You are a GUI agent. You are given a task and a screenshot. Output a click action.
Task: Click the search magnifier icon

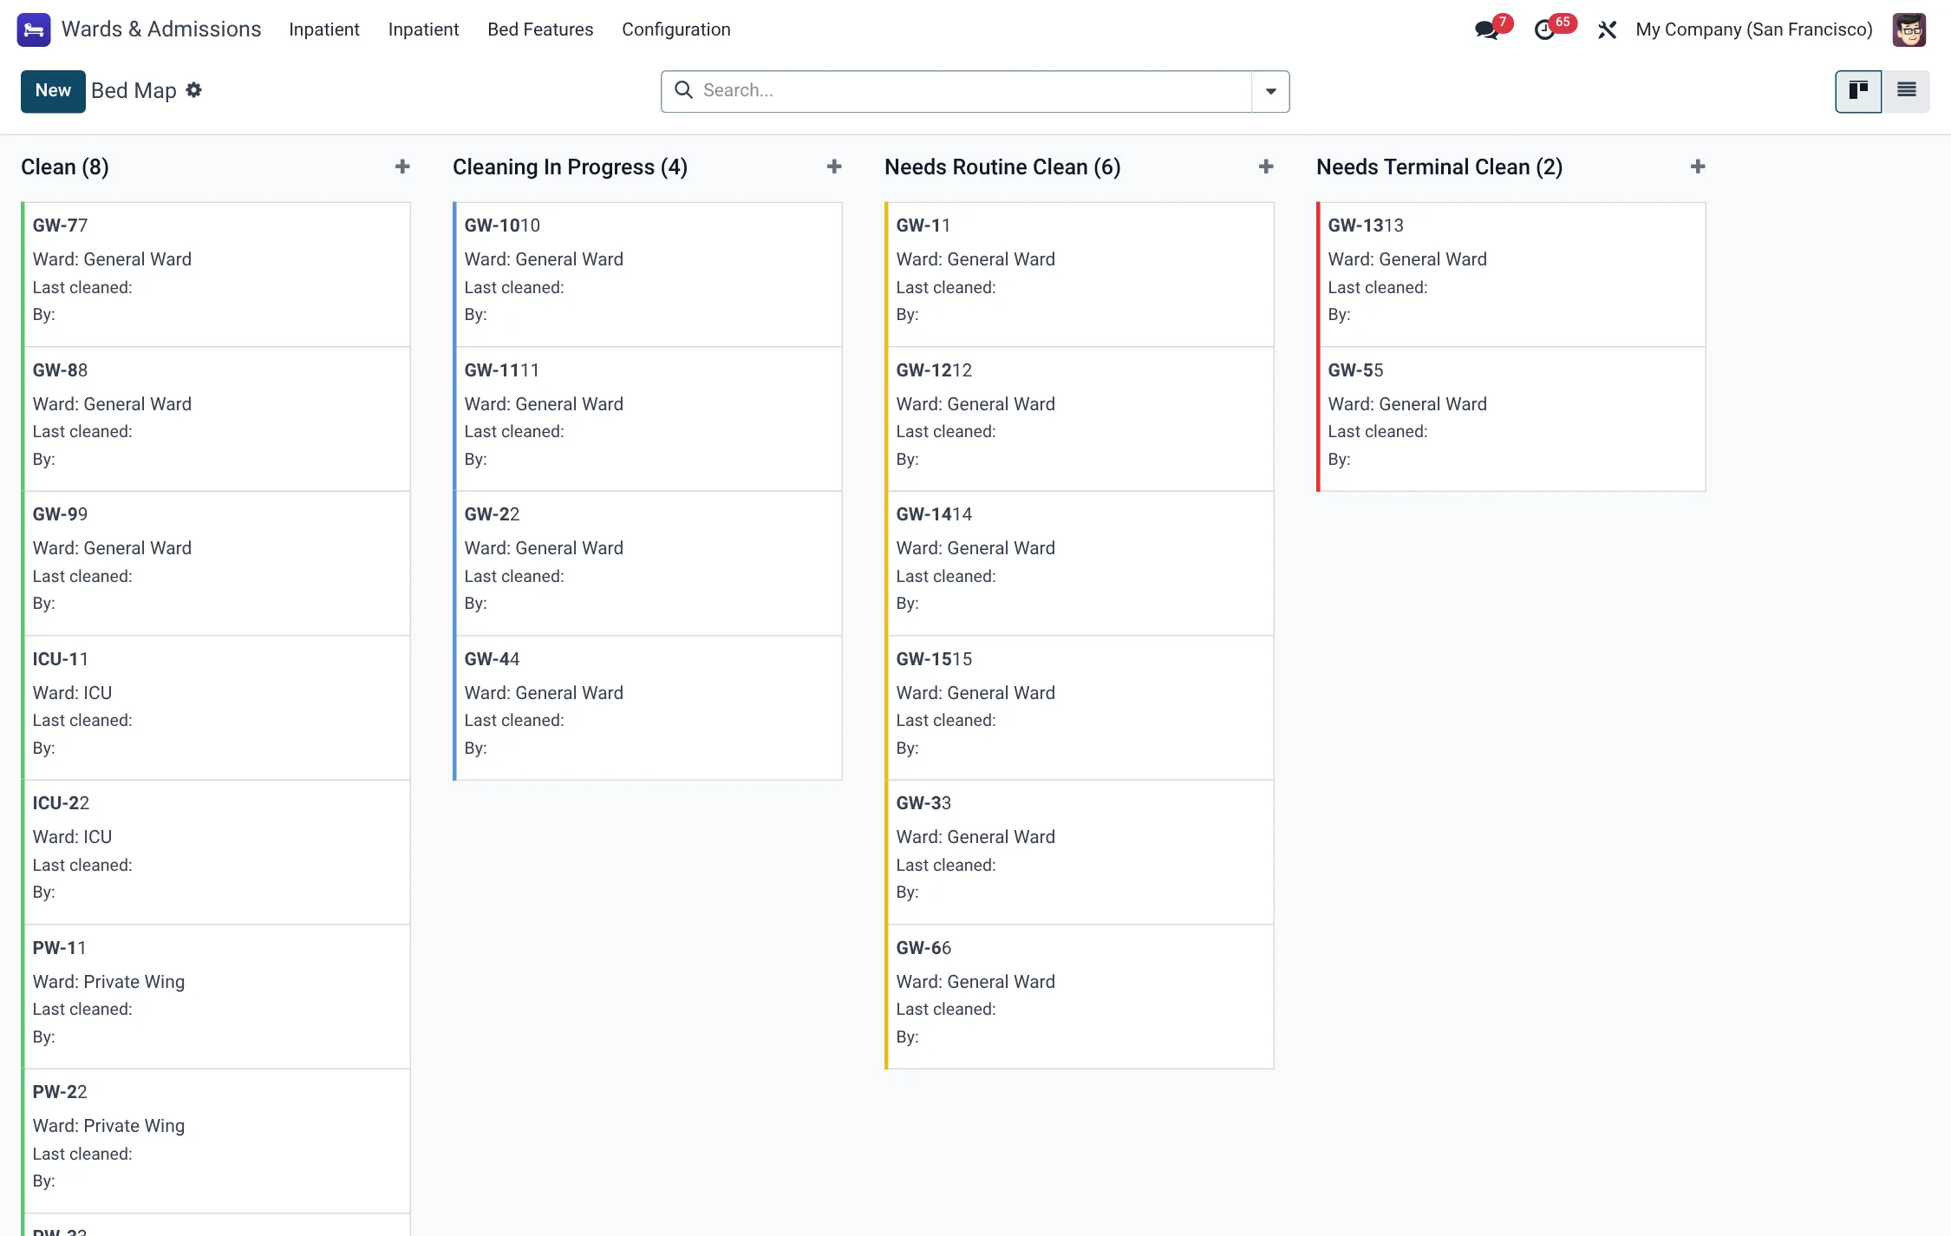tap(683, 90)
